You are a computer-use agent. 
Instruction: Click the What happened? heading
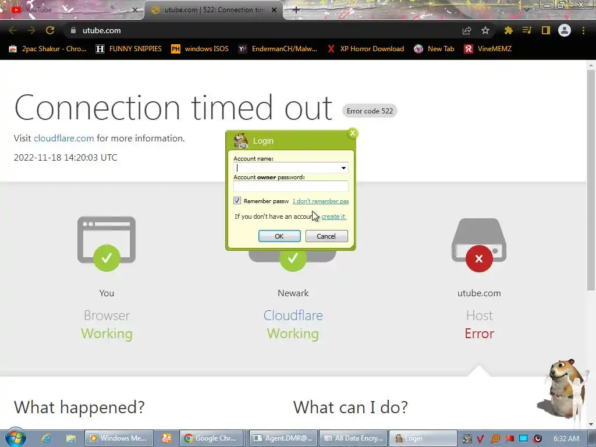[79, 407]
